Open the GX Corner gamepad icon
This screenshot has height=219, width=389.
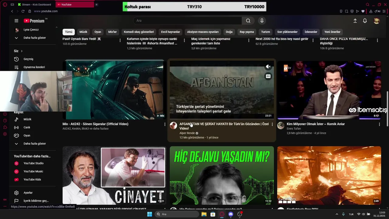coord(12,5)
